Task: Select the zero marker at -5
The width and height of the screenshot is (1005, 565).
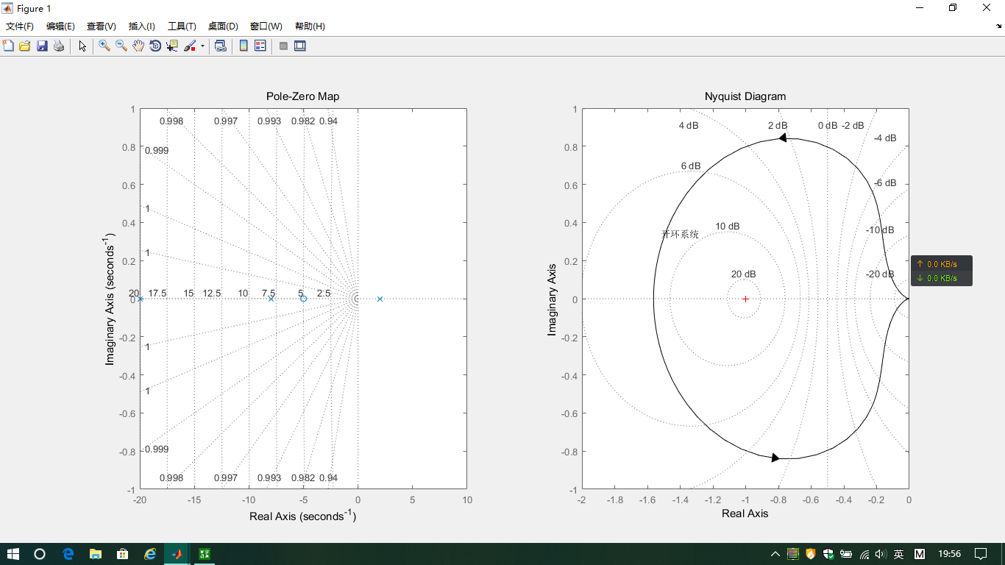Action: pos(303,299)
